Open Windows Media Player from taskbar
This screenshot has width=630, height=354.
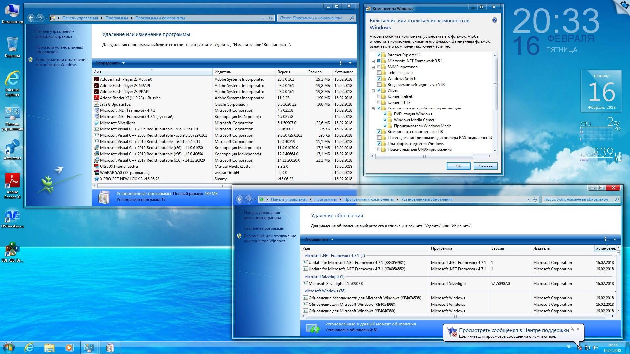(69, 347)
